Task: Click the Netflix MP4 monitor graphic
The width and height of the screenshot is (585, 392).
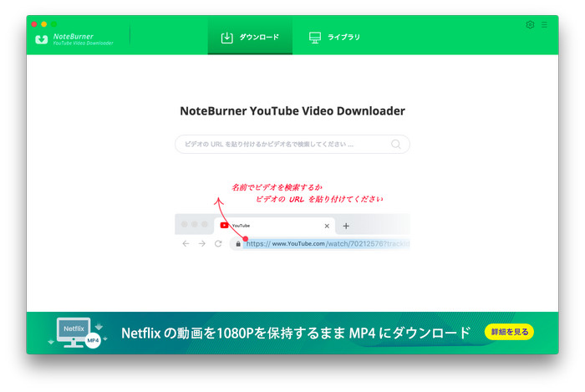Action: 78,333
